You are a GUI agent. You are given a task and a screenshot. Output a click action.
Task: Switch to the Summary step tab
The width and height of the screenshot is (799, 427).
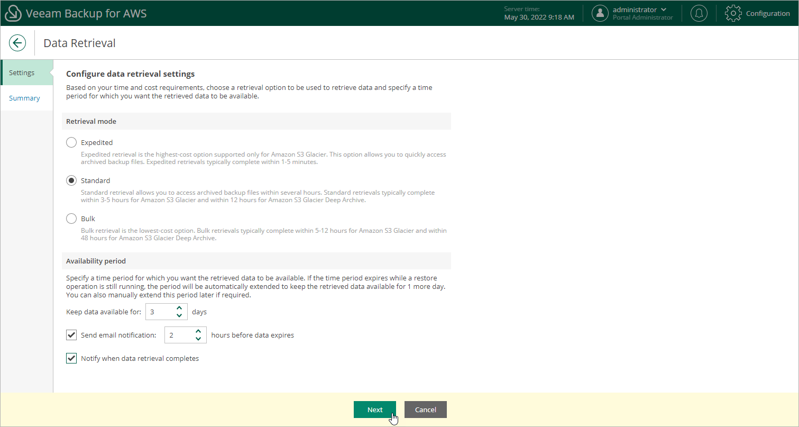[27, 98]
